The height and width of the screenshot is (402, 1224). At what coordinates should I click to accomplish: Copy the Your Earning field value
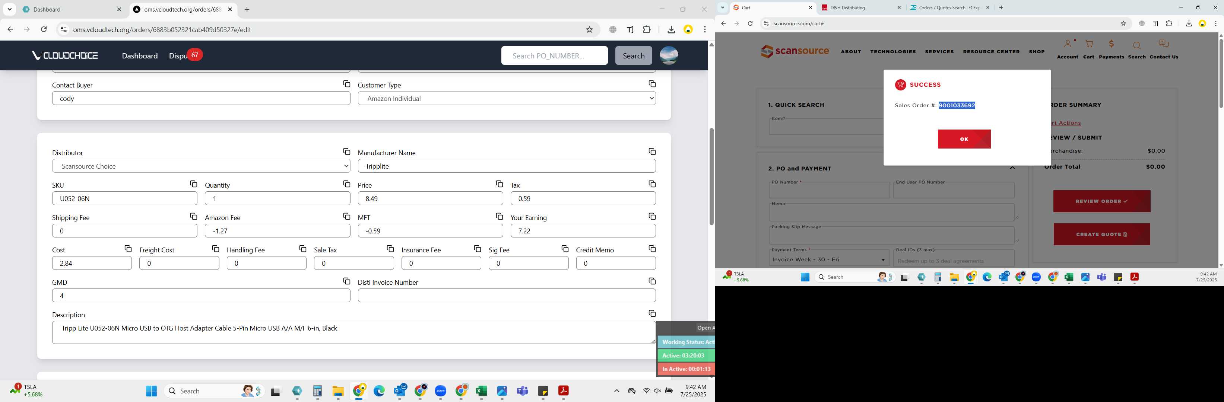pos(652,216)
